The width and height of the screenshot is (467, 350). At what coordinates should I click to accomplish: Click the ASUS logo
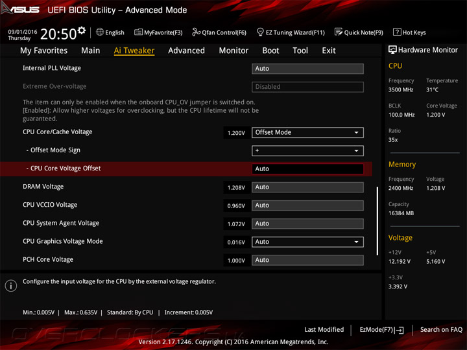point(20,9)
